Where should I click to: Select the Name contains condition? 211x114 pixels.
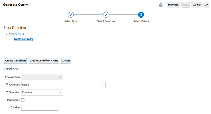pyautogui.click(x=23, y=39)
